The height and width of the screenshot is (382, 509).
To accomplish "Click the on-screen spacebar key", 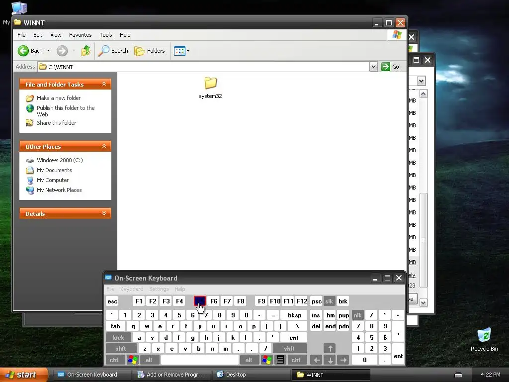I will [200, 360].
